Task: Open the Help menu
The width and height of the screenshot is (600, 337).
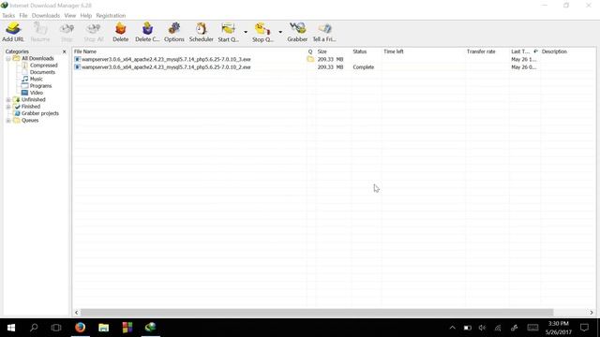Action: pos(86,16)
